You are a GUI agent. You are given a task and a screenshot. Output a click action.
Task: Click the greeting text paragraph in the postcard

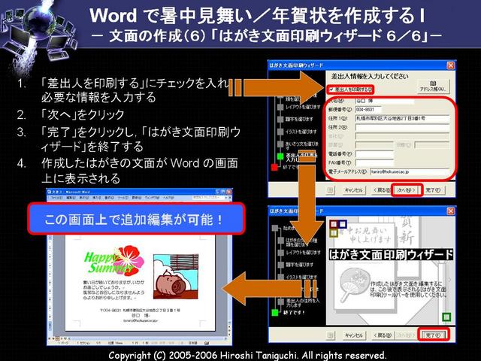click(x=113, y=290)
